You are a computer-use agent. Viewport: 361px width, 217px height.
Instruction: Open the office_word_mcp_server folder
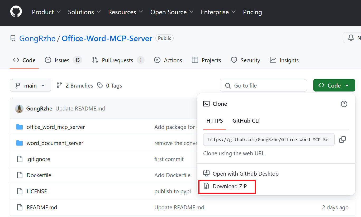(56, 127)
